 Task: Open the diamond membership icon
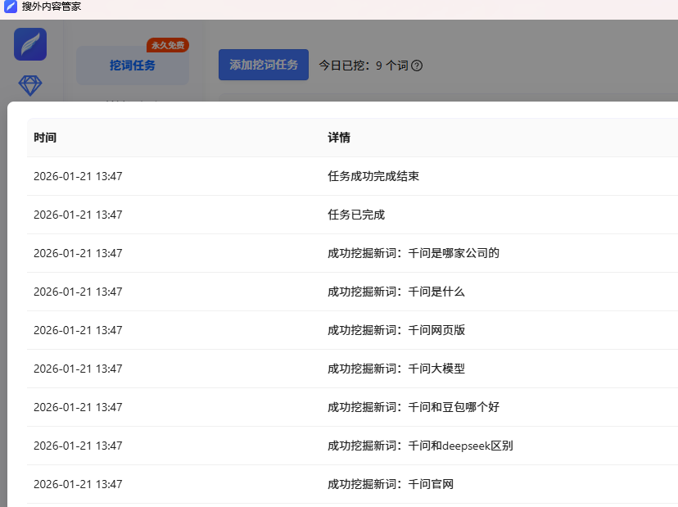[x=30, y=85]
